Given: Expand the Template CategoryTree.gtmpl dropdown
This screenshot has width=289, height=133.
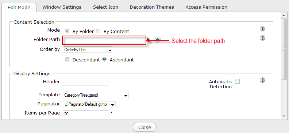Looking at the screenshot, I should point(96,95).
